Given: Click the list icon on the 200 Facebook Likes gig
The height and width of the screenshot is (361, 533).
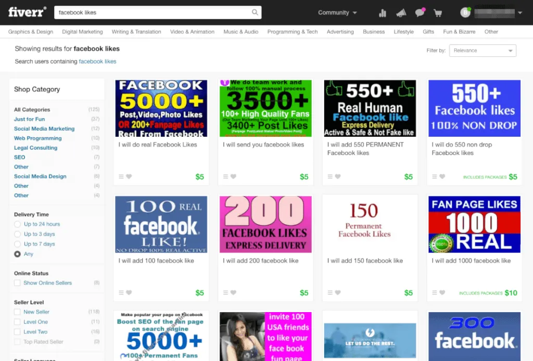Looking at the screenshot, I should (225, 293).
